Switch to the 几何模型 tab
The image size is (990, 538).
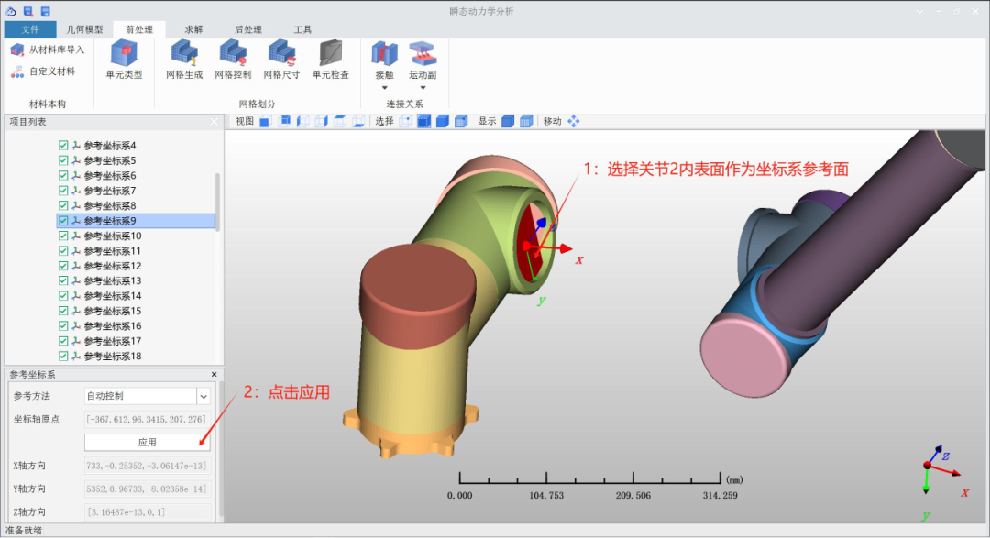pyautogui.click(x=84, y=29)
